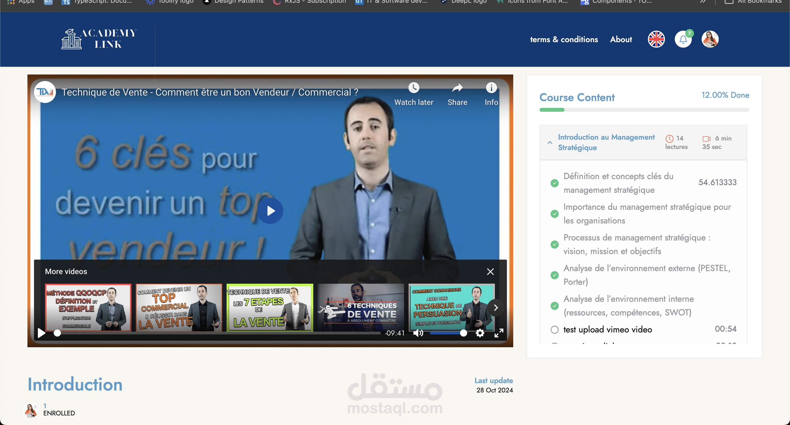
Task: Click the volume slider handle
Action: tap(463, 333)
